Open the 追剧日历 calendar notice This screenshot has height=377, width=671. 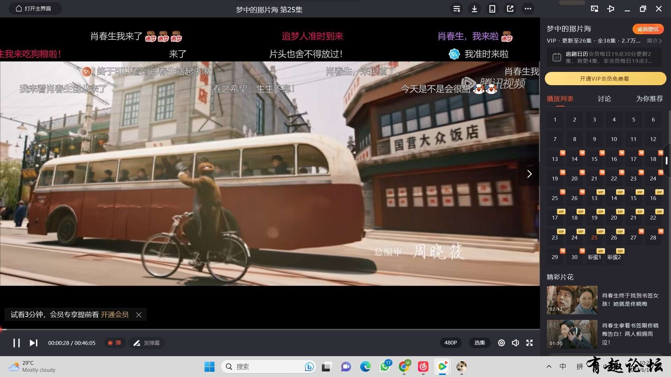click(x=604, y=57)
